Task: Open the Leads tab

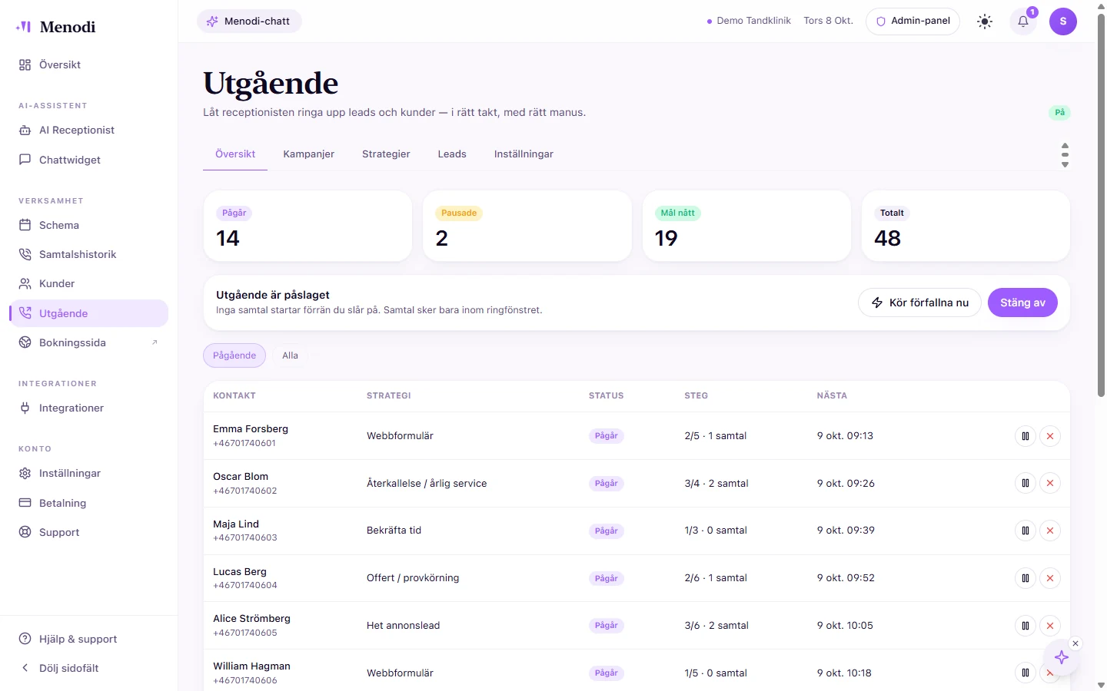Action: [x=452, y=154]
